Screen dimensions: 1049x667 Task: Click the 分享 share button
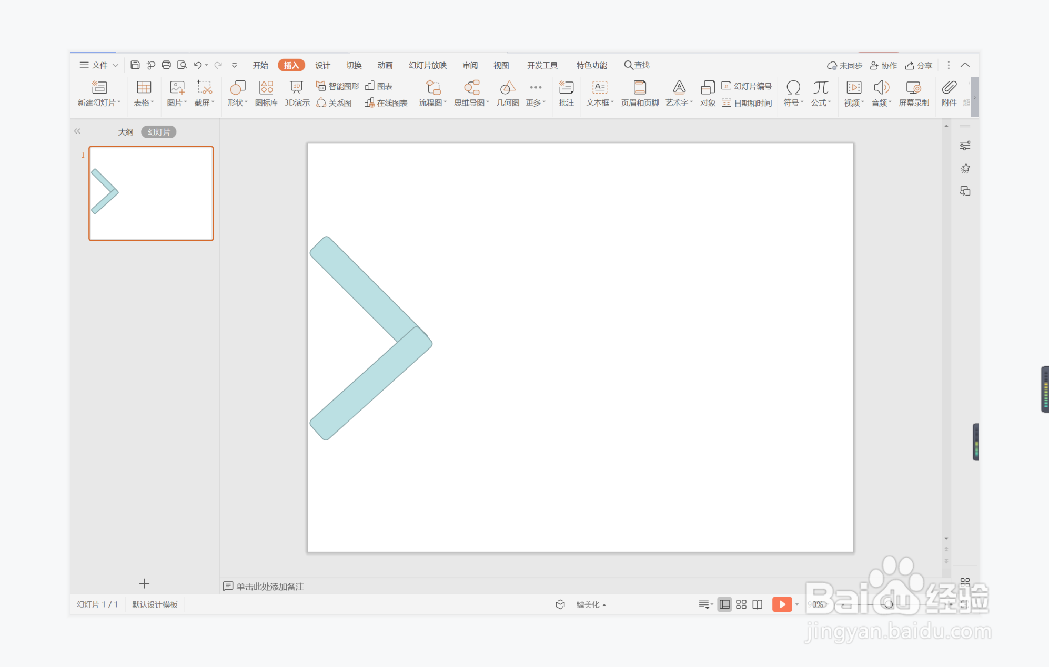click(x=919, y=66)
